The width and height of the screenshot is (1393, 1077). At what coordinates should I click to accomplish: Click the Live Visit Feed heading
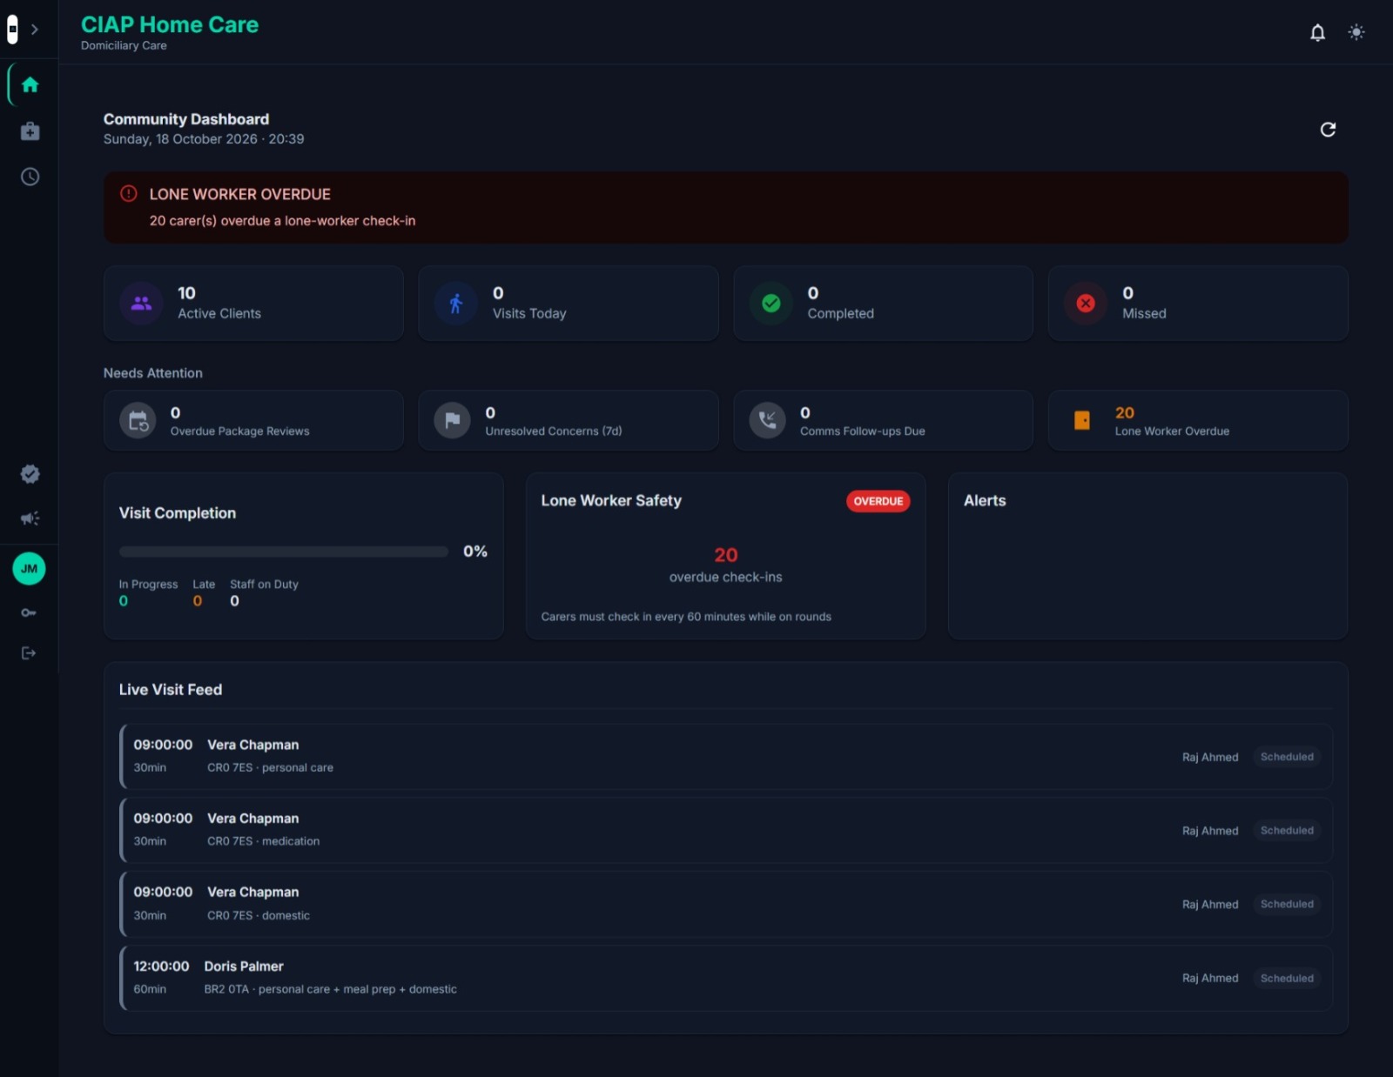(171, 690)
